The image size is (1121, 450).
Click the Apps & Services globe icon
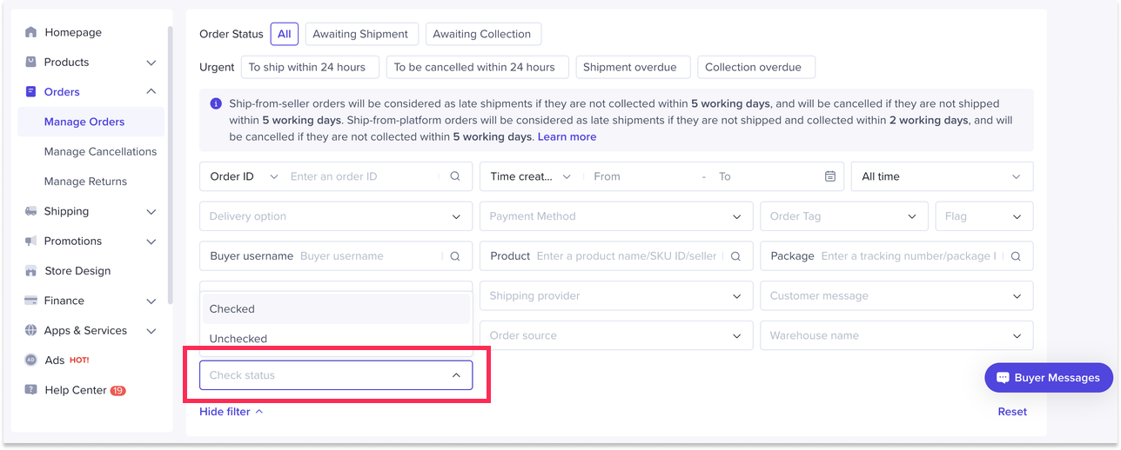(31, 330)
